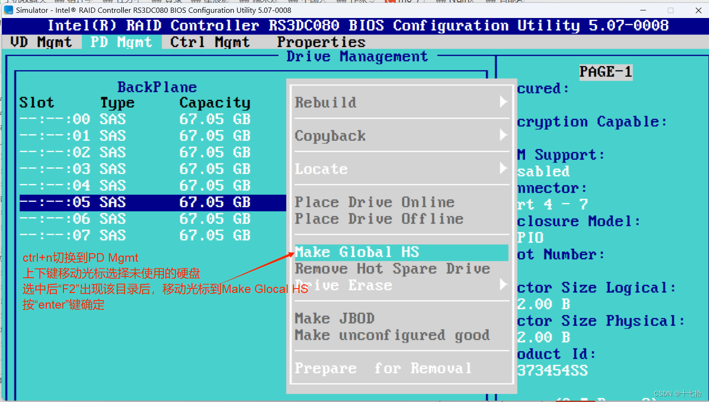Choose Rebuild from the context menu
The height and width of the screenshot is (402, 709).
tap(326, 102)
